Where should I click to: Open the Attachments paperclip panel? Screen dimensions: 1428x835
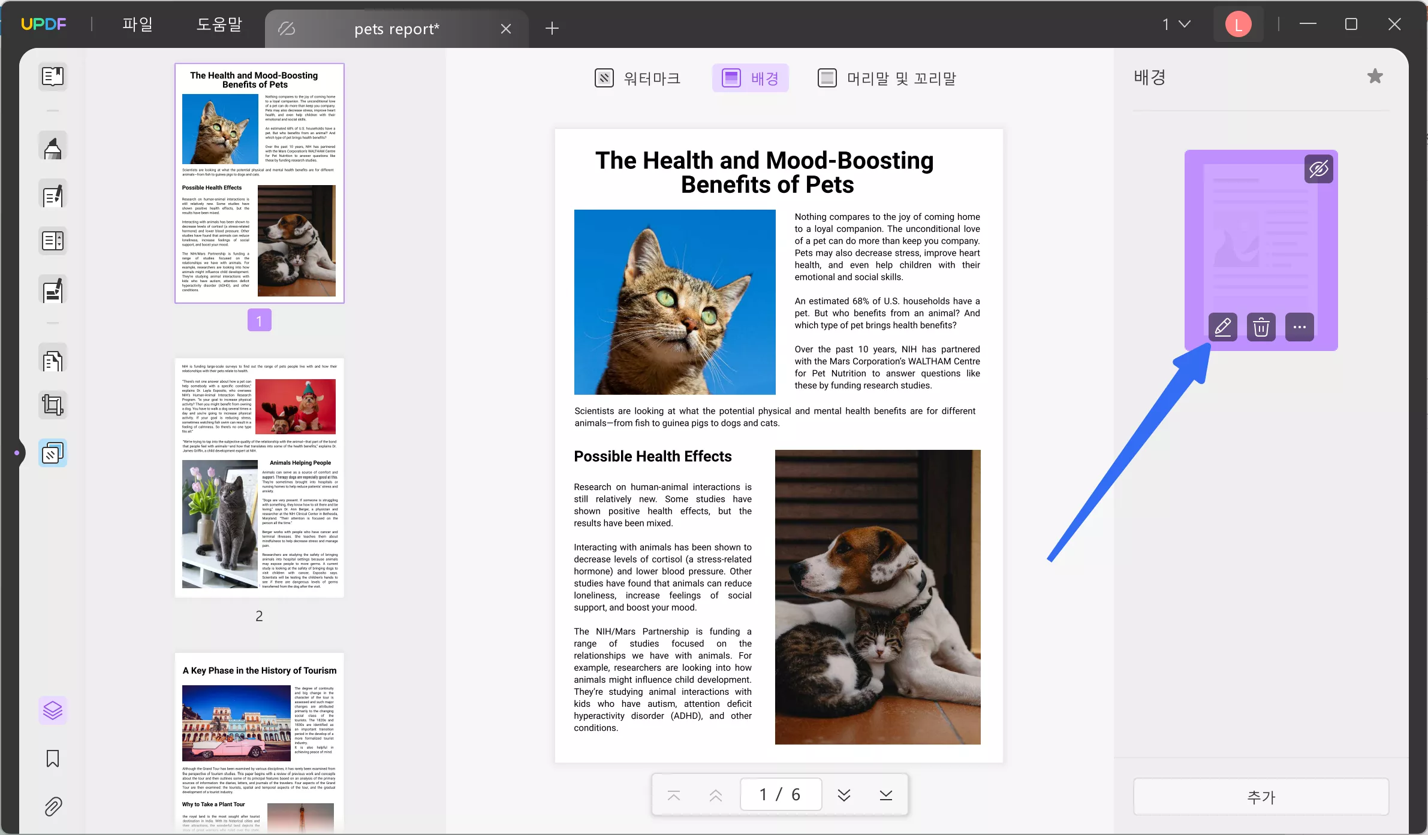pos(53,807)
